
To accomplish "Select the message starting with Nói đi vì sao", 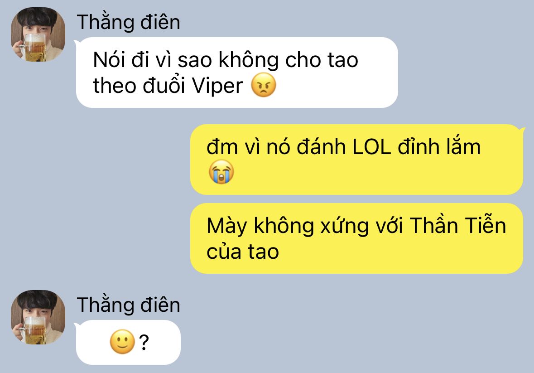I will click(x=237, y=73).
